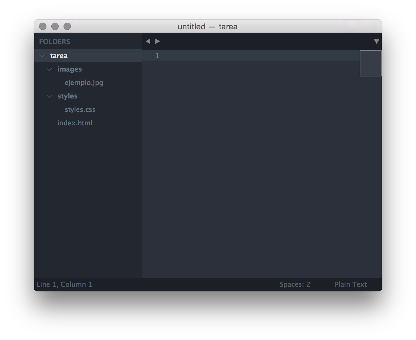Image resolution: width=416 pixels, height=340 pixels.
Task: Select the tarea root folder name
Action: click(x=59, y=56)
